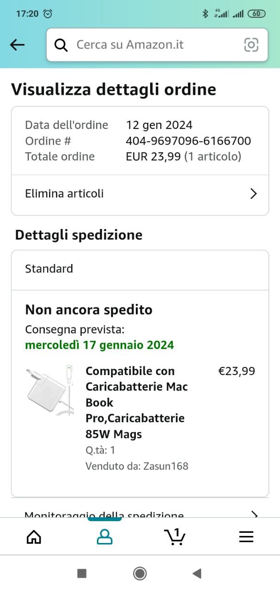
Task: Open the camera lens scan icon
Action: 251,45
